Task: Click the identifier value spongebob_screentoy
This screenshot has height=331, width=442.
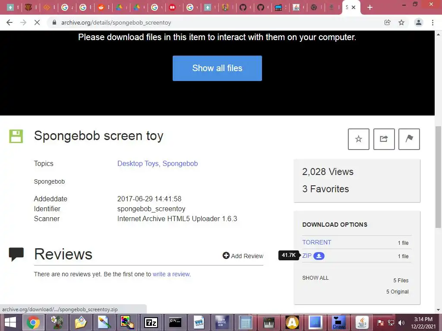Action: pyautogui.click(x=152, y=209)
